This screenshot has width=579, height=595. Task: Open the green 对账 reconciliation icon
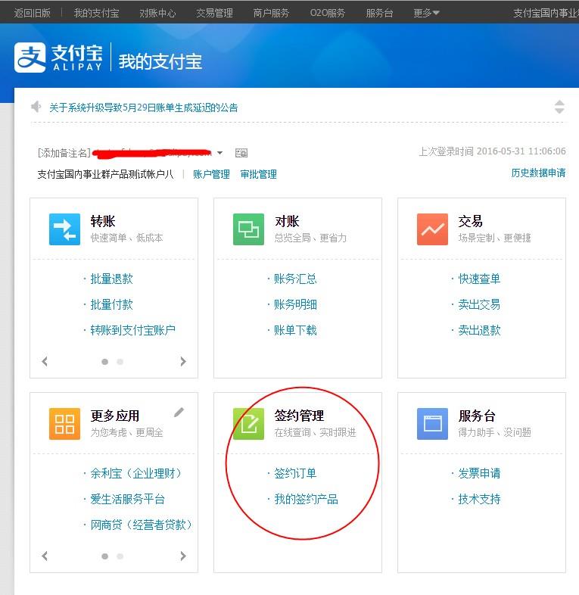coord(248,229)
